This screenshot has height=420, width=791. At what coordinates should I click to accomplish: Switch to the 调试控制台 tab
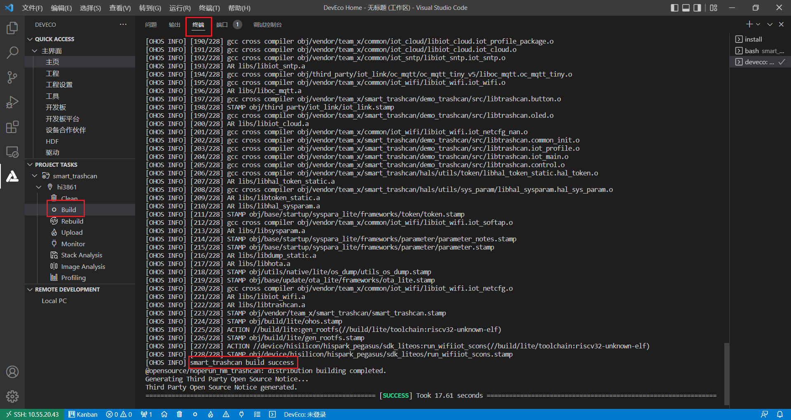[x=267, y=25]
